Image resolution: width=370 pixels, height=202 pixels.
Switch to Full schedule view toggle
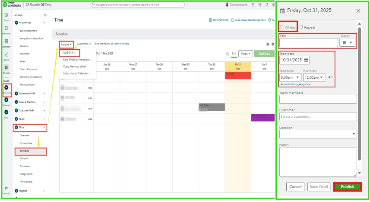[x=234, y=54]
